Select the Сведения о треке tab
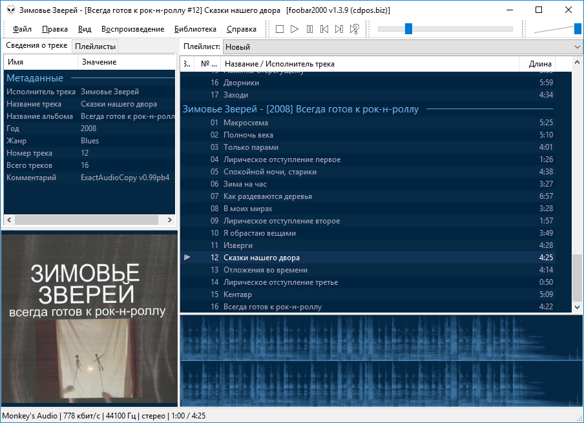This screenshot has width=584, height=423. [36, 45]
